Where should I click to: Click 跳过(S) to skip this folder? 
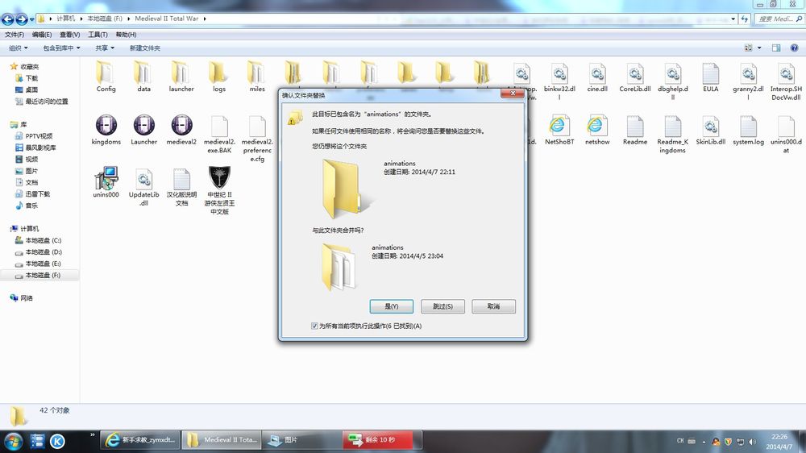tap(442, 306)
